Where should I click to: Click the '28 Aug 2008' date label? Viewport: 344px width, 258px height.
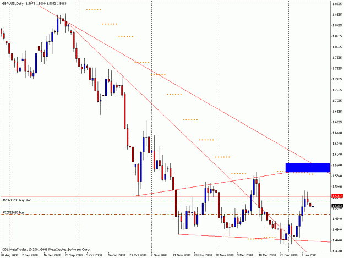coord(9,255)
